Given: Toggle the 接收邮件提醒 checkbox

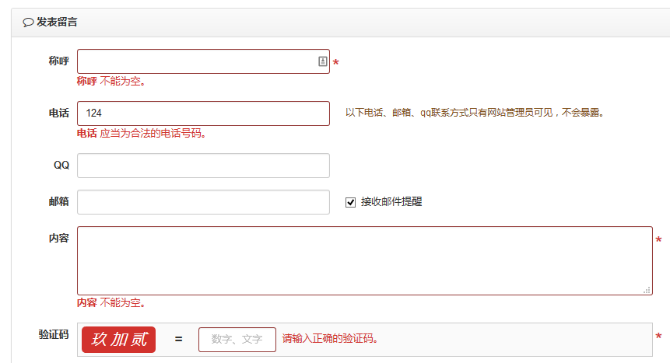Looking at the screenshot, I should pos(351,202).
